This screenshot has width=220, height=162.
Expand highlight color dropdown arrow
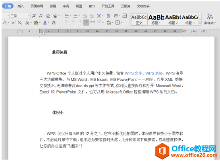40,23
